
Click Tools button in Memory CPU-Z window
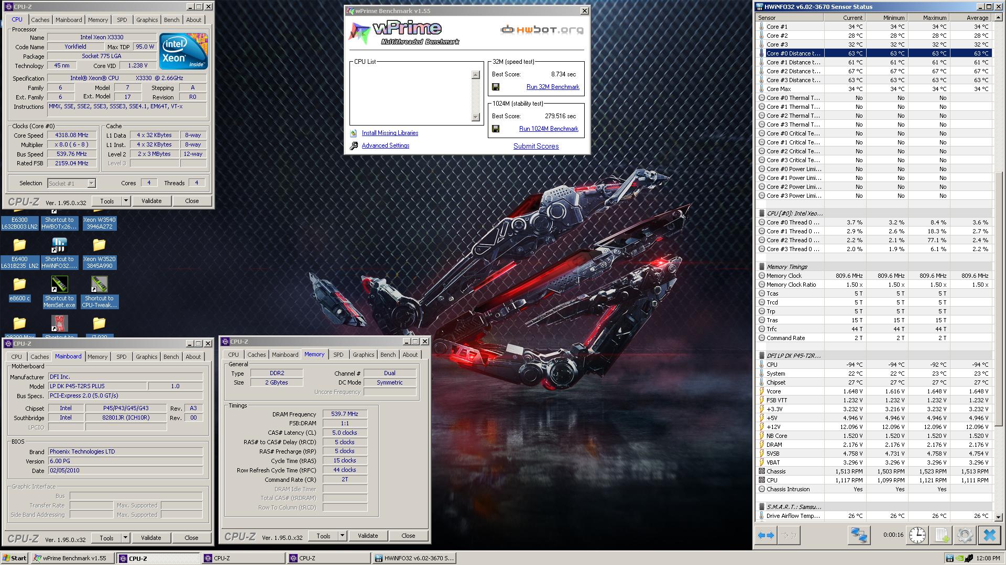(x=323, y=536)
